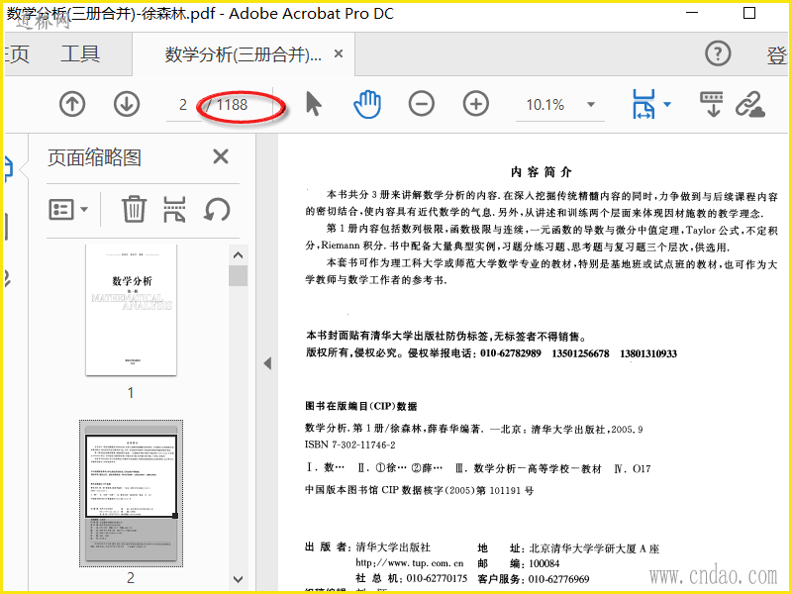Rotate the page with the rotate icon
792x594 pixels.
point(217,209)
